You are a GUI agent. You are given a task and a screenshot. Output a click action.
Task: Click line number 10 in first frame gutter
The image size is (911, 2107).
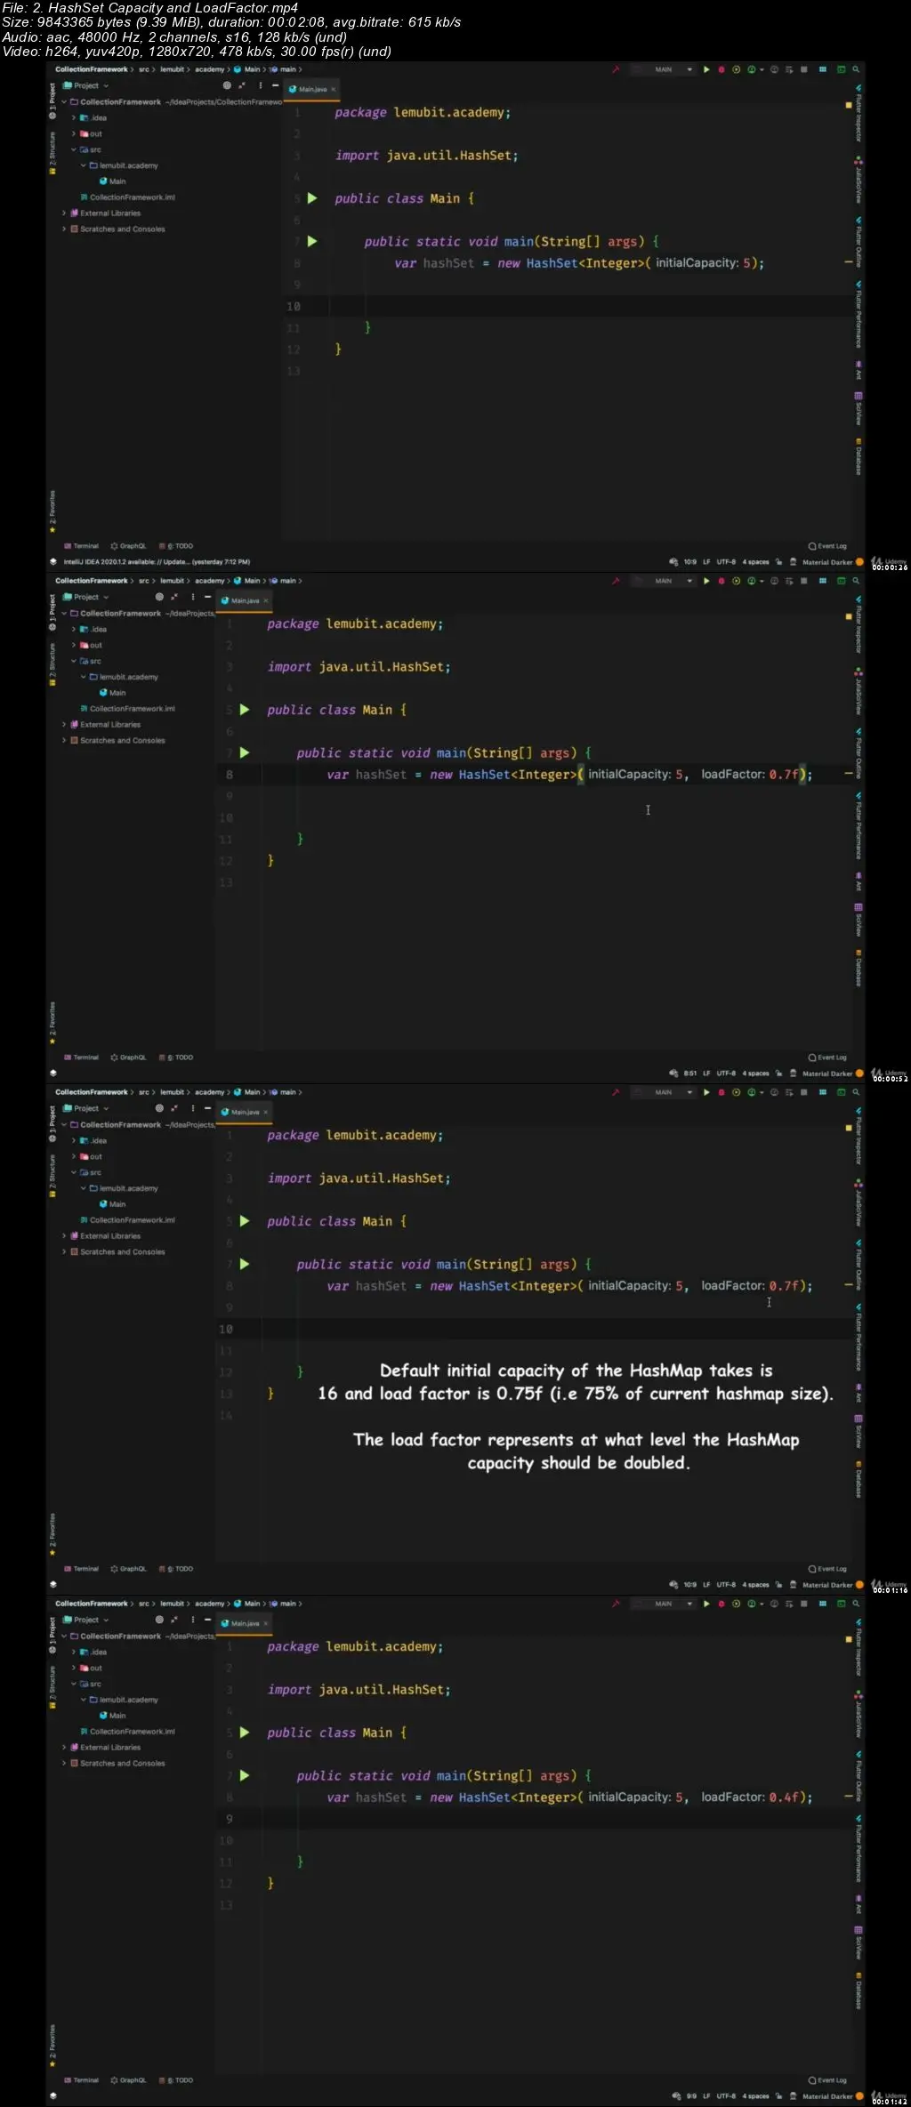coord(294,306)
